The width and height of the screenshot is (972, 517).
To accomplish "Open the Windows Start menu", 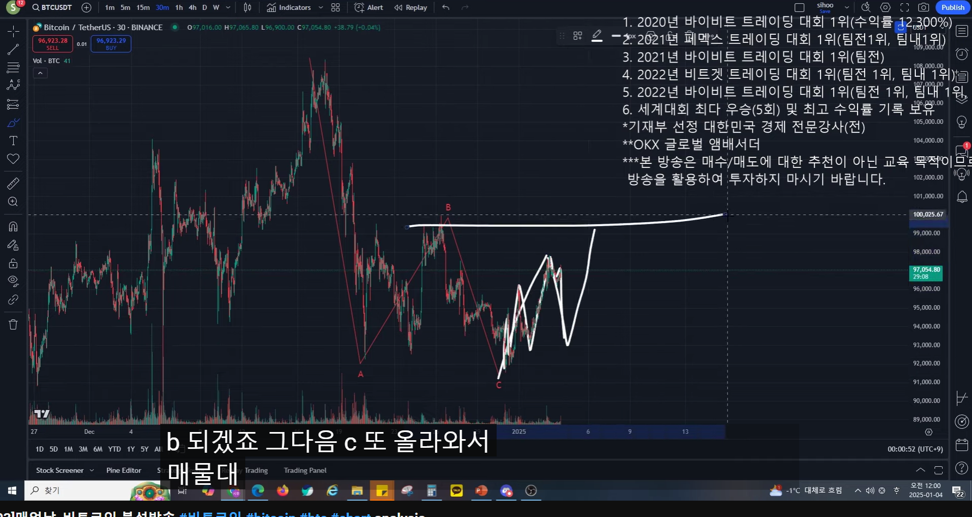I will 12,490.
